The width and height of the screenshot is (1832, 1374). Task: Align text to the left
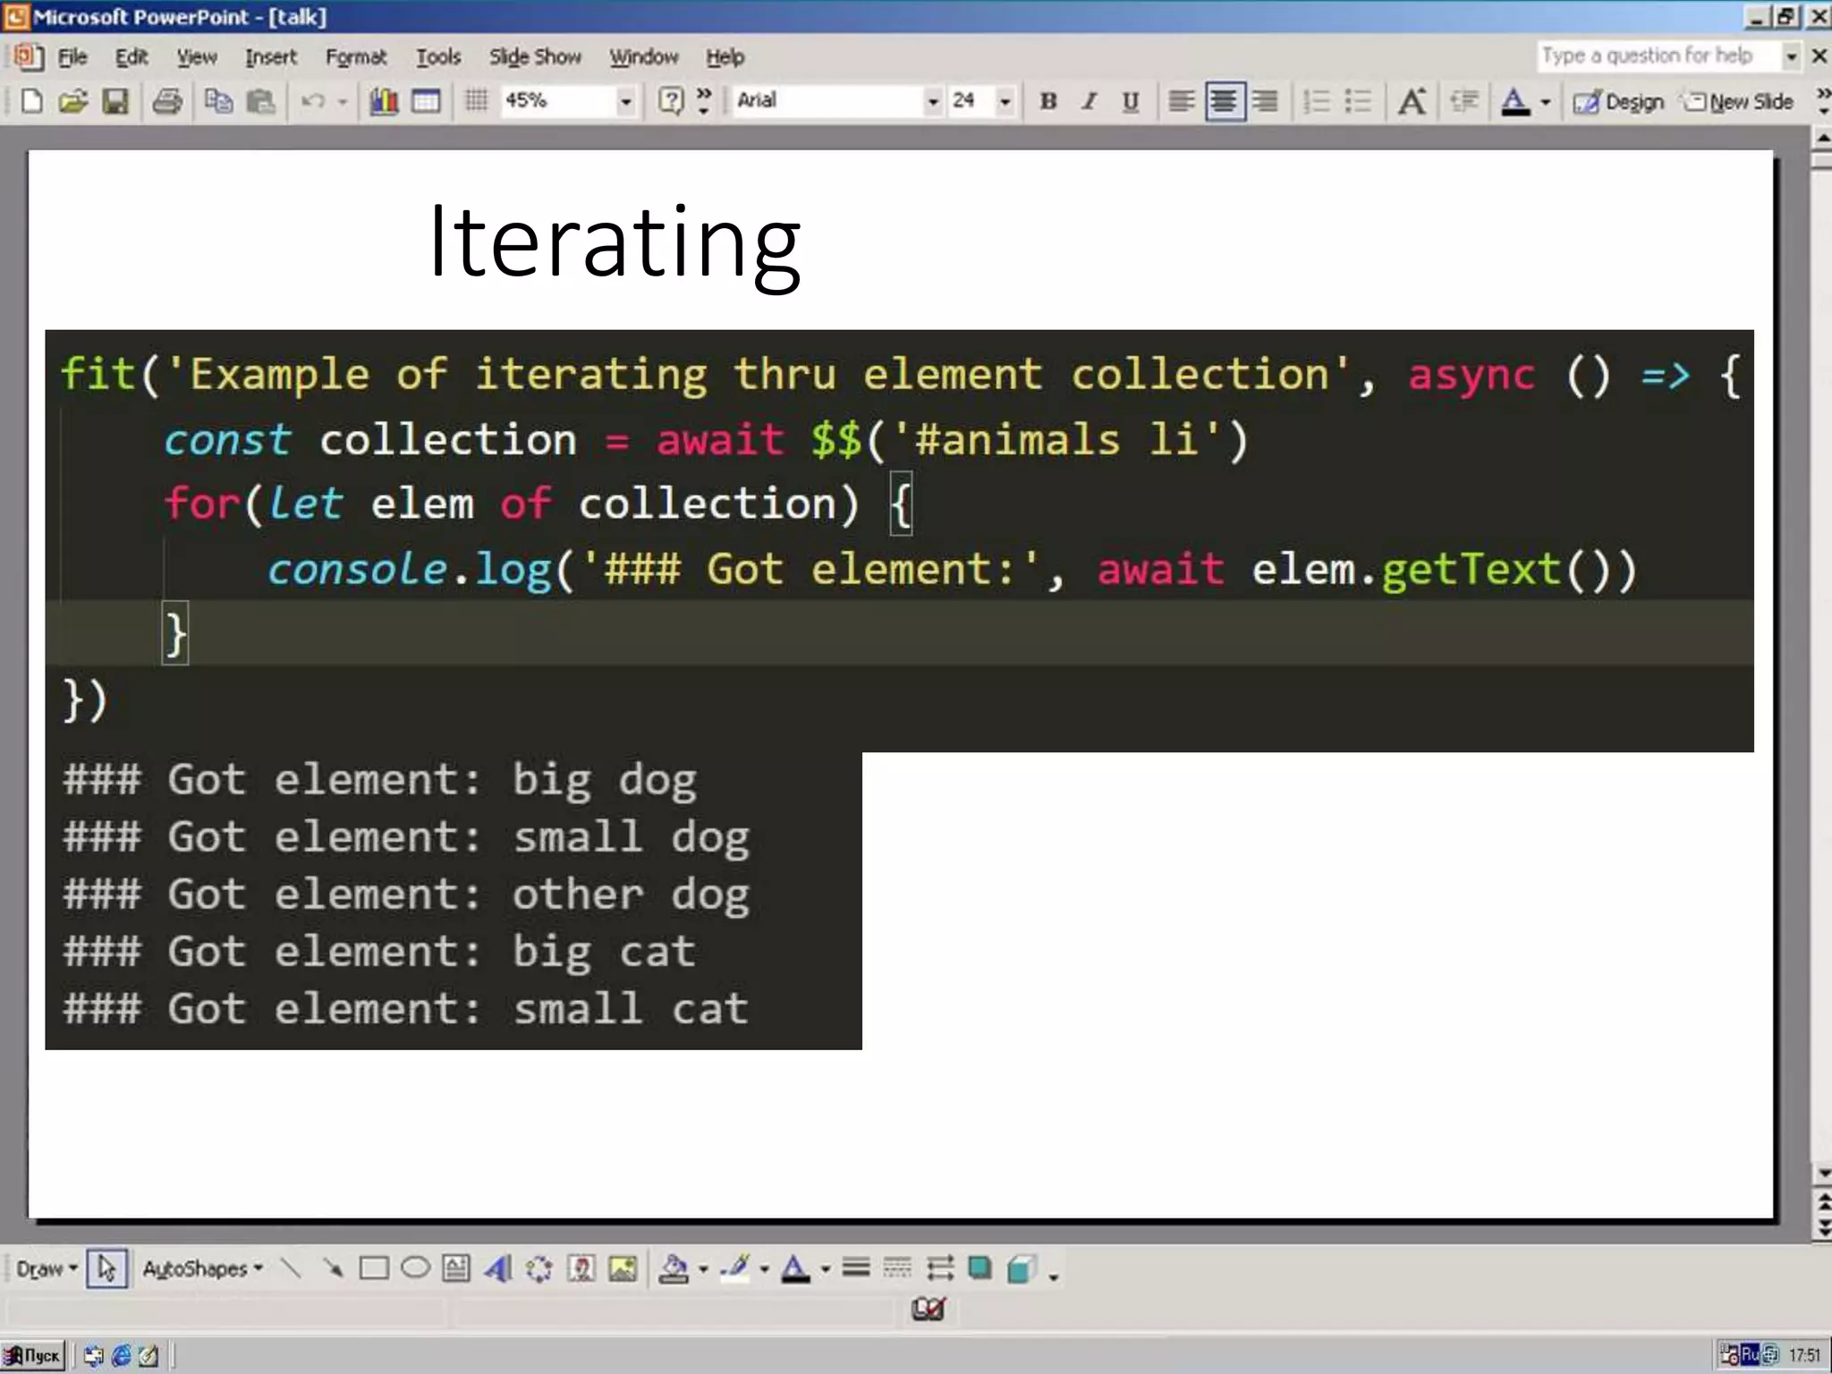1182,101
